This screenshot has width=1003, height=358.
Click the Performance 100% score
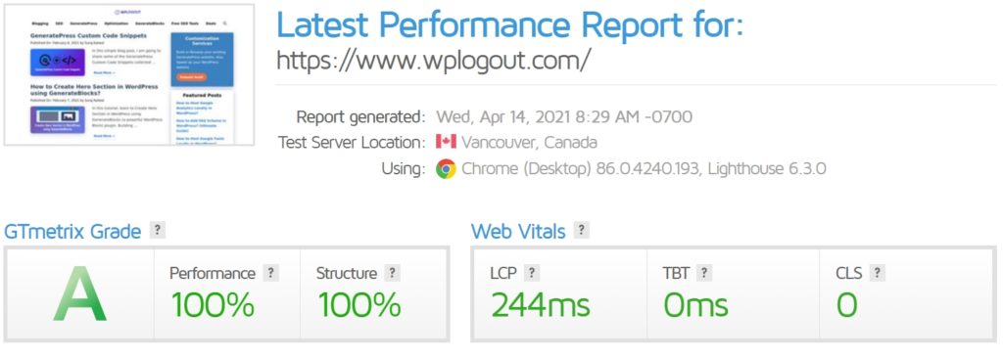(213, 305)
